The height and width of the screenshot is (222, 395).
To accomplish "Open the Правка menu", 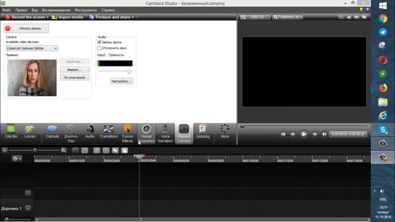I will tap(21, 10).
